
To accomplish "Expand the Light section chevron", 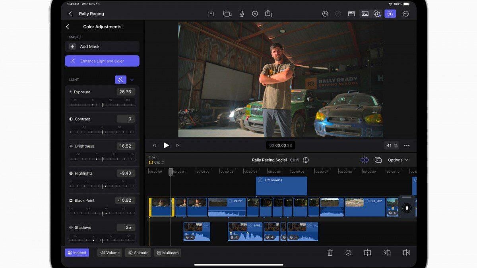I will pos(132,80).
